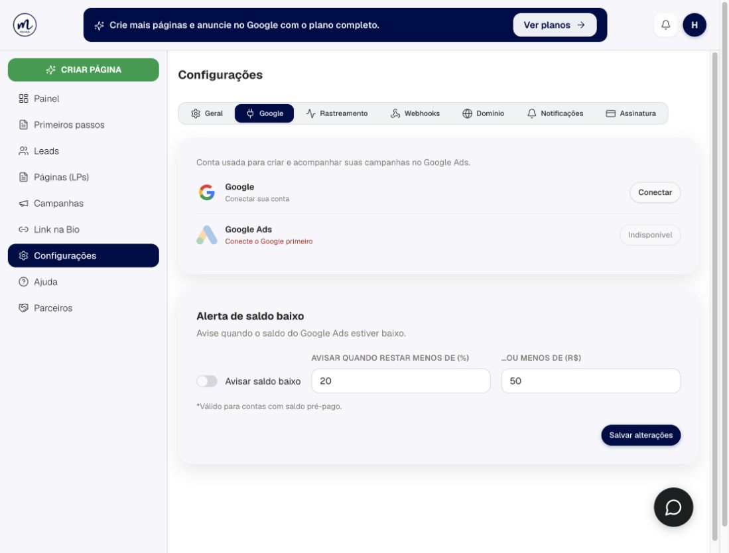Screen dimensions: 729x553
Task: Click the app logo in top-left corner
Action: [x=25, y=25]
